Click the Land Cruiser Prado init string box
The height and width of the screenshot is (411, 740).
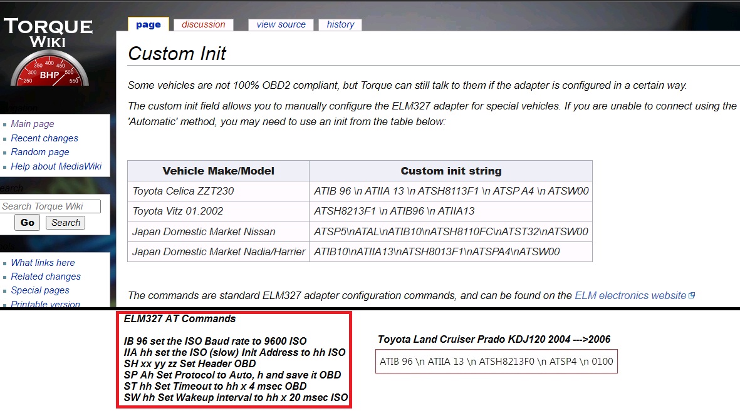click(x=496, y=362)
